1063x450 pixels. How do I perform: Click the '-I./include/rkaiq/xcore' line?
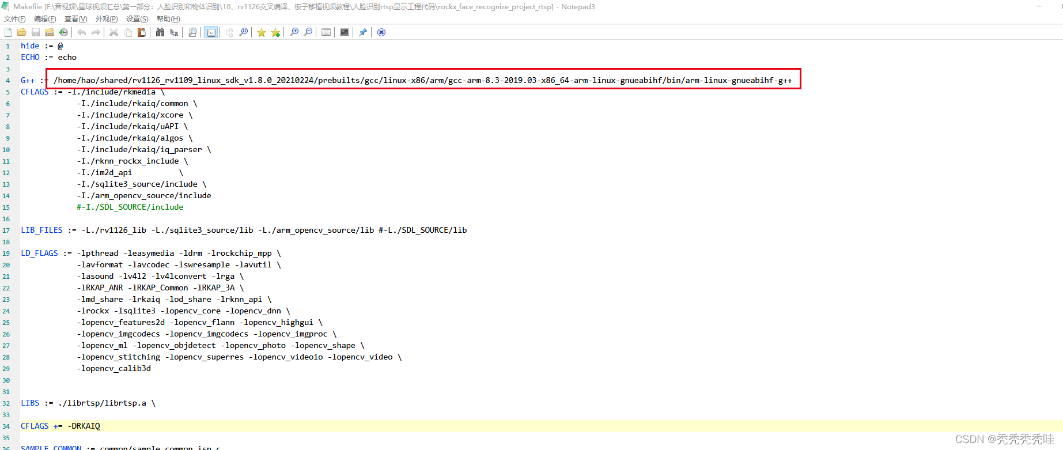pos(135,115)
